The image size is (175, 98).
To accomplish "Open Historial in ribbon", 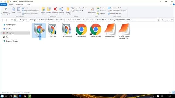I will (x=101, y=14).
